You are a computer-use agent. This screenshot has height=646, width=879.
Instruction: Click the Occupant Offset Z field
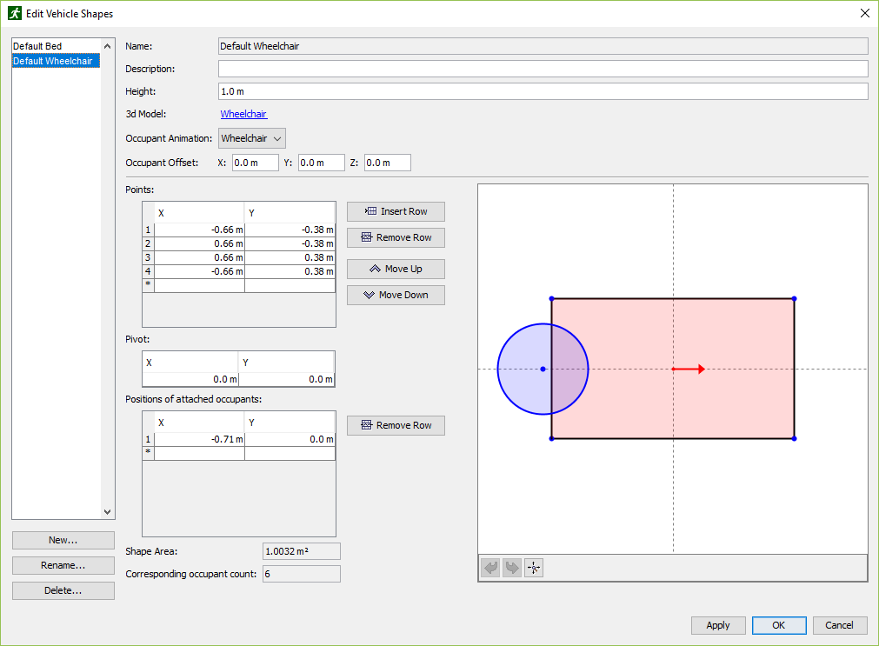point(388,163)
